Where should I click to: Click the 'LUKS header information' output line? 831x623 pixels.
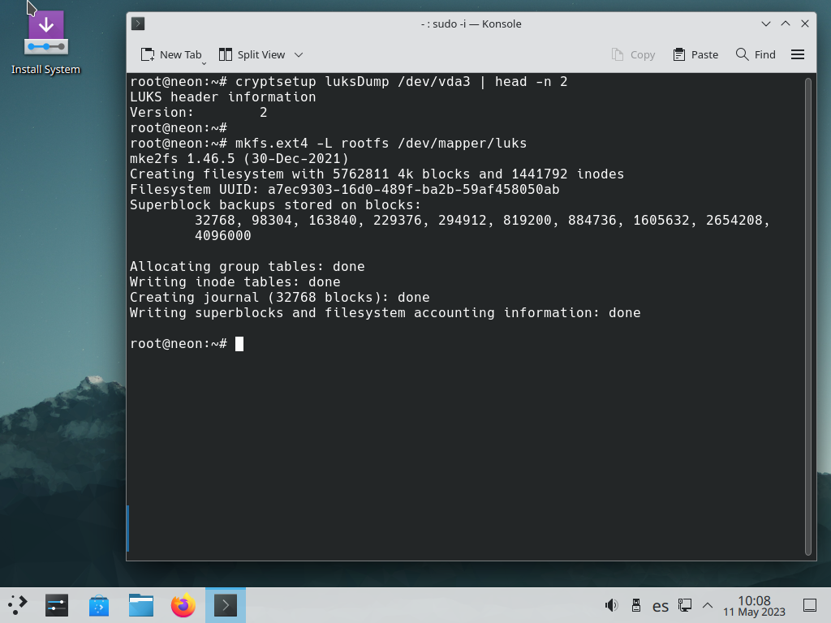[222, 97]
